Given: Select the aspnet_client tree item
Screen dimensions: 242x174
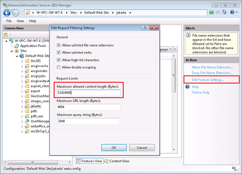Looking at the screenshot, I should click(40, 86).
